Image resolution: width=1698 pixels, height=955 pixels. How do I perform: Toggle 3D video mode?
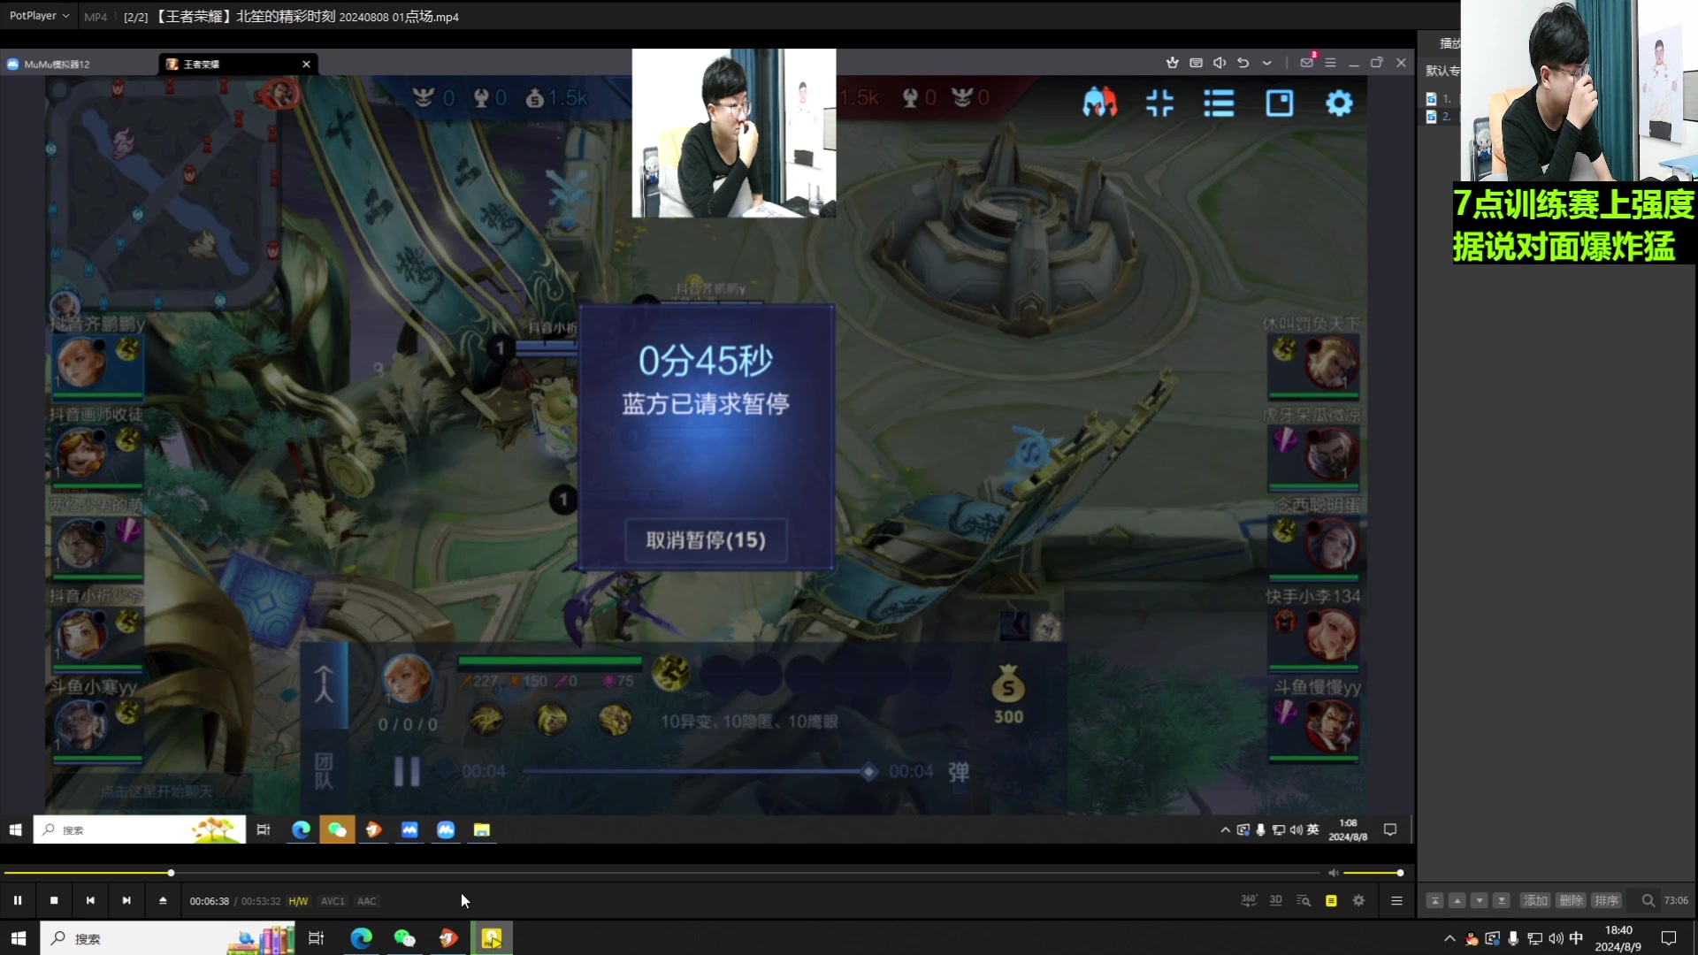pos(1275,900)
